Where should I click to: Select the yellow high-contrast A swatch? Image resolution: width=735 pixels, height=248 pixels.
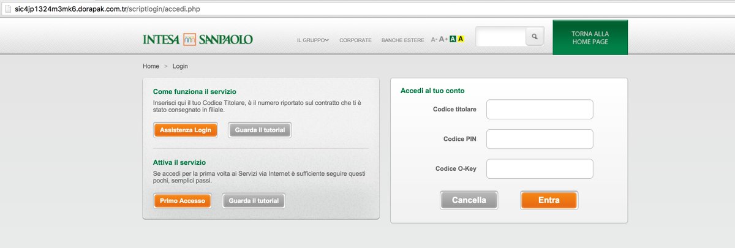point(461,39)
